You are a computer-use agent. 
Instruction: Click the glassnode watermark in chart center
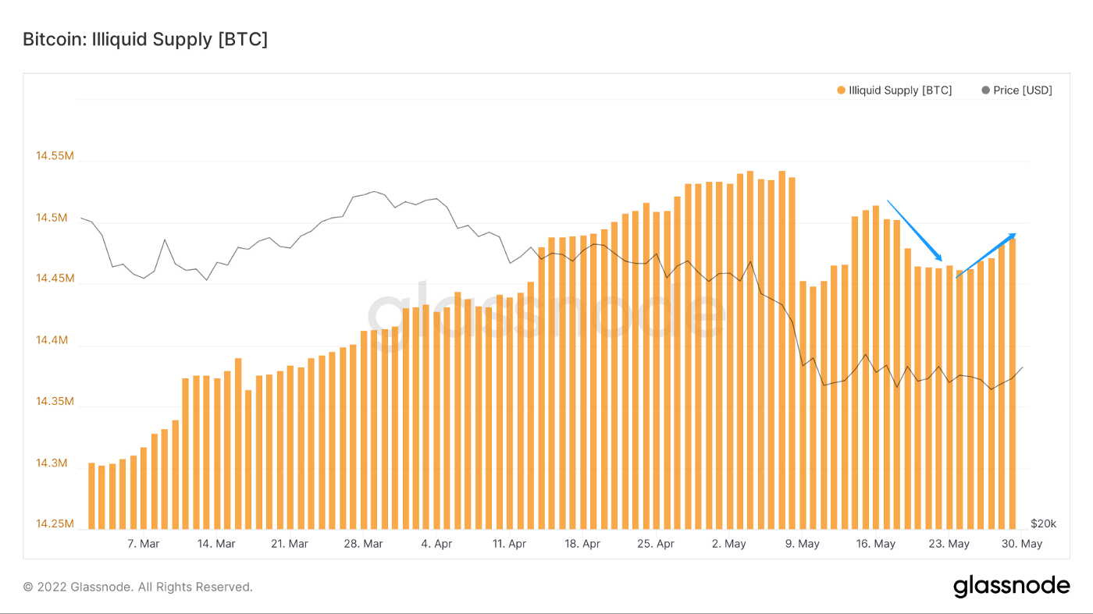(546, 314)
